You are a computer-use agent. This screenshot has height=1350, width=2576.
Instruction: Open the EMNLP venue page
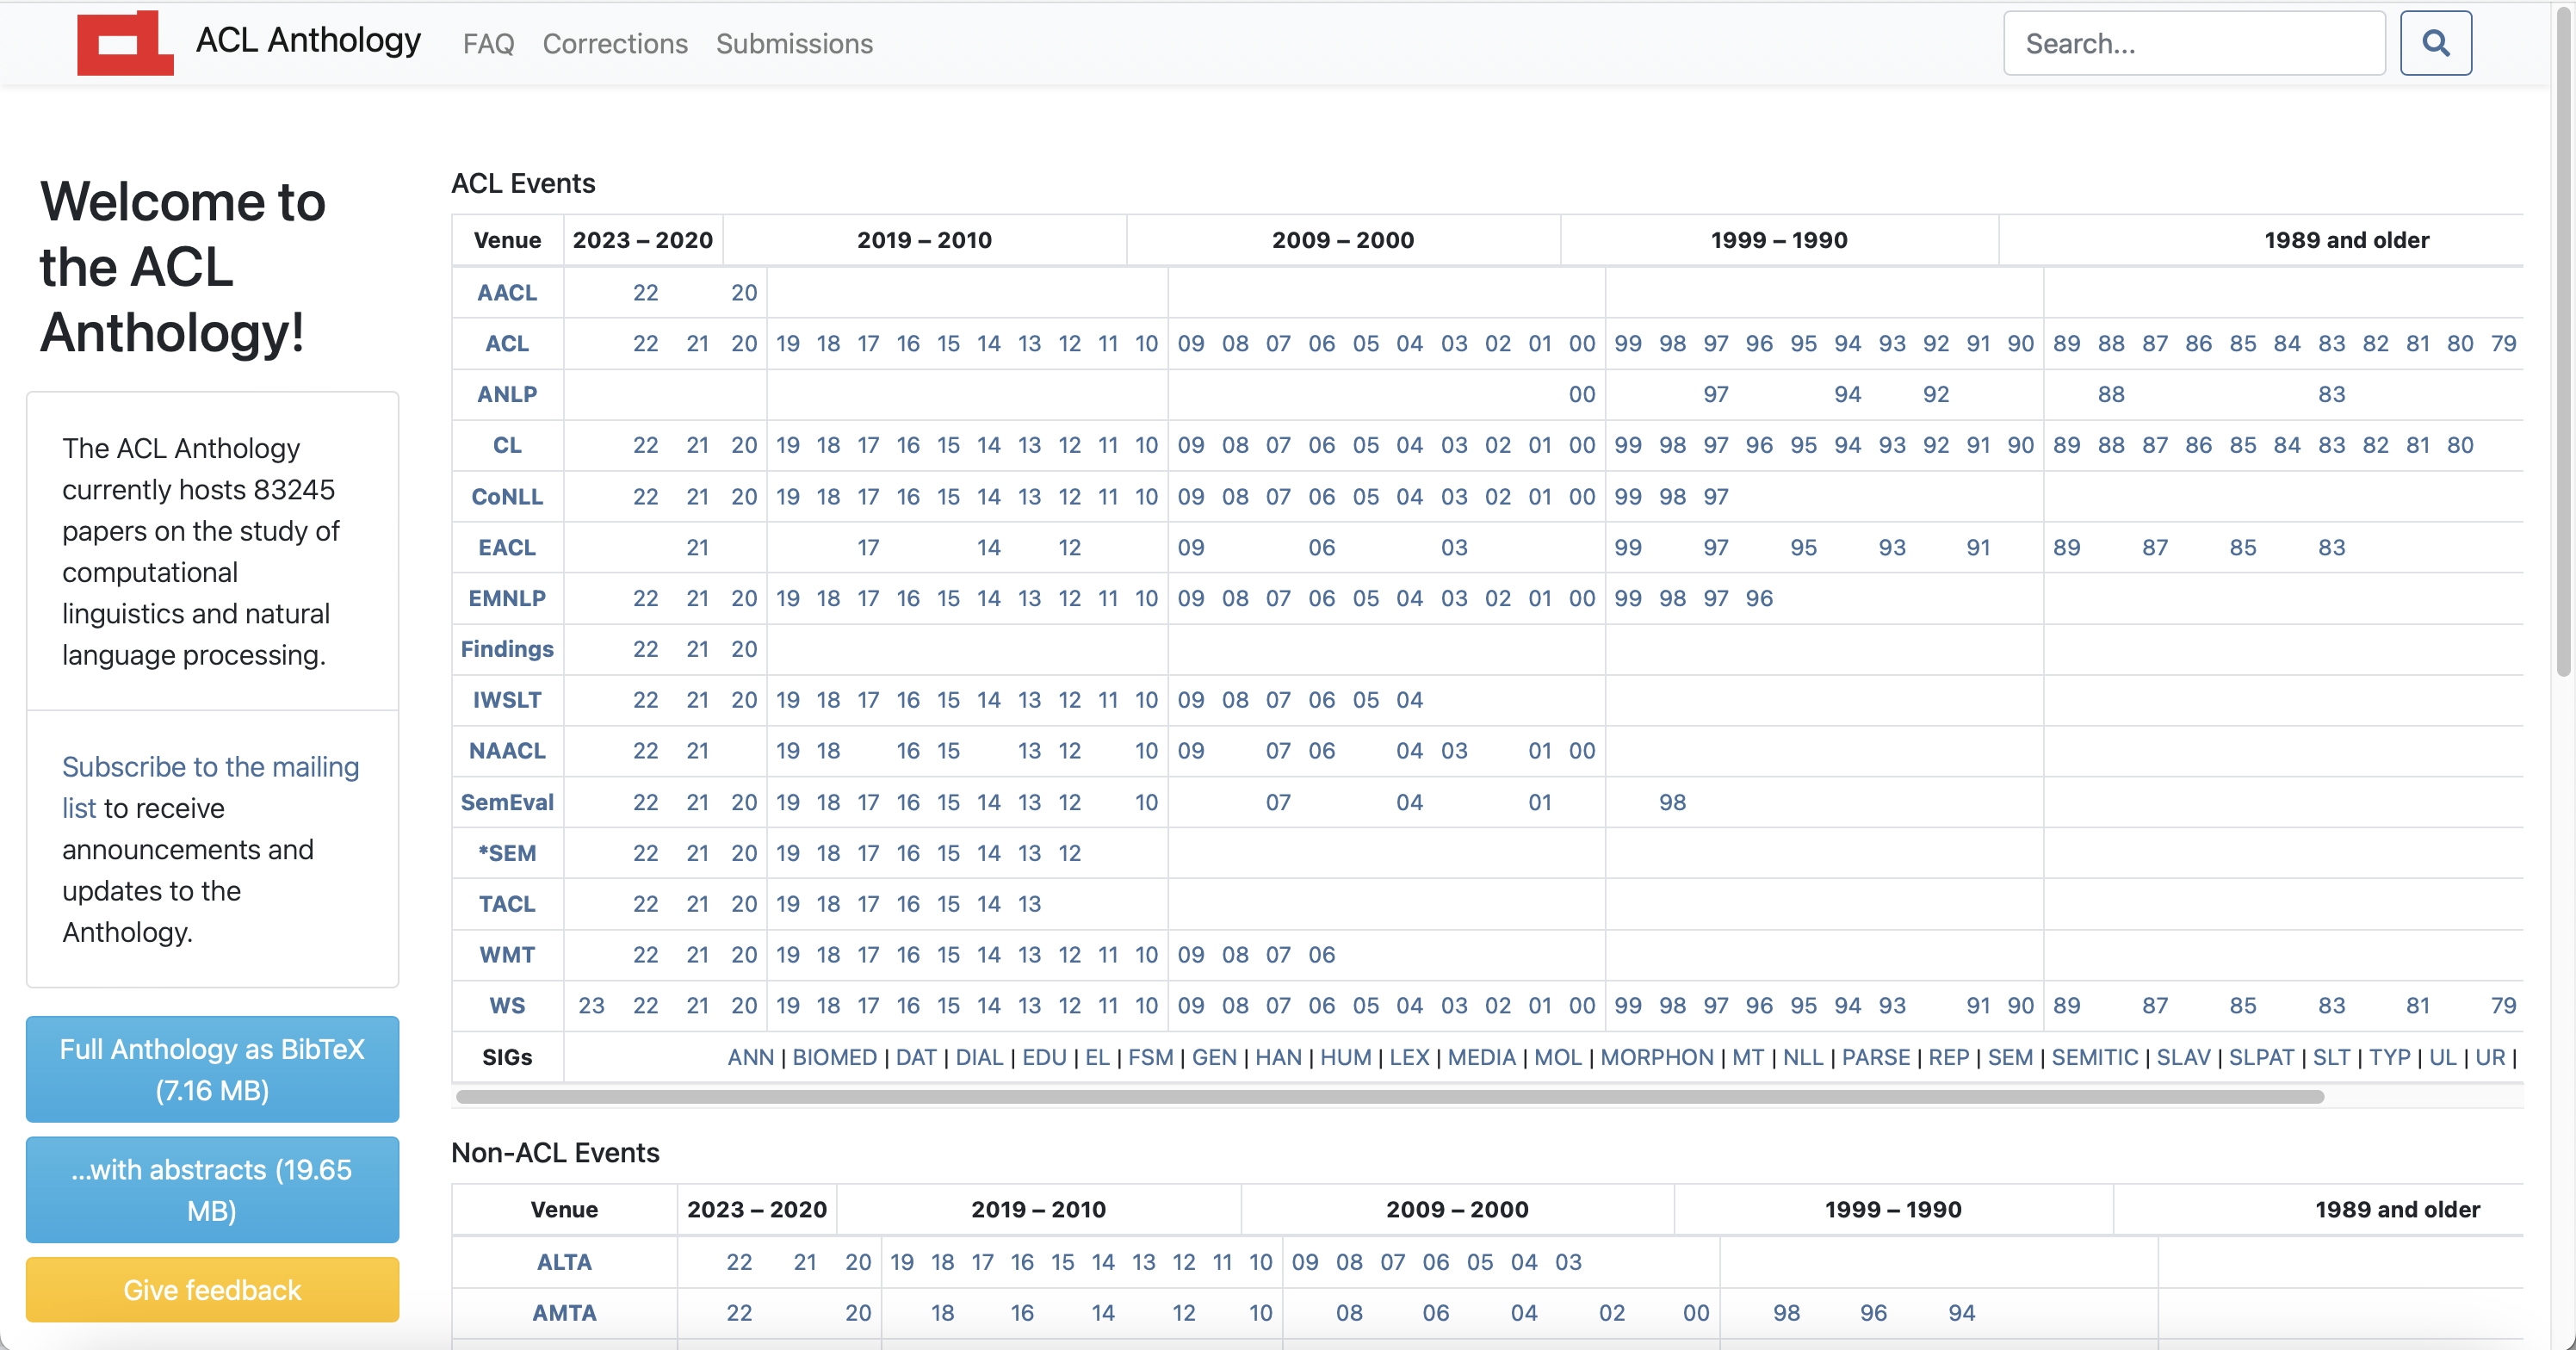(507, 598)
